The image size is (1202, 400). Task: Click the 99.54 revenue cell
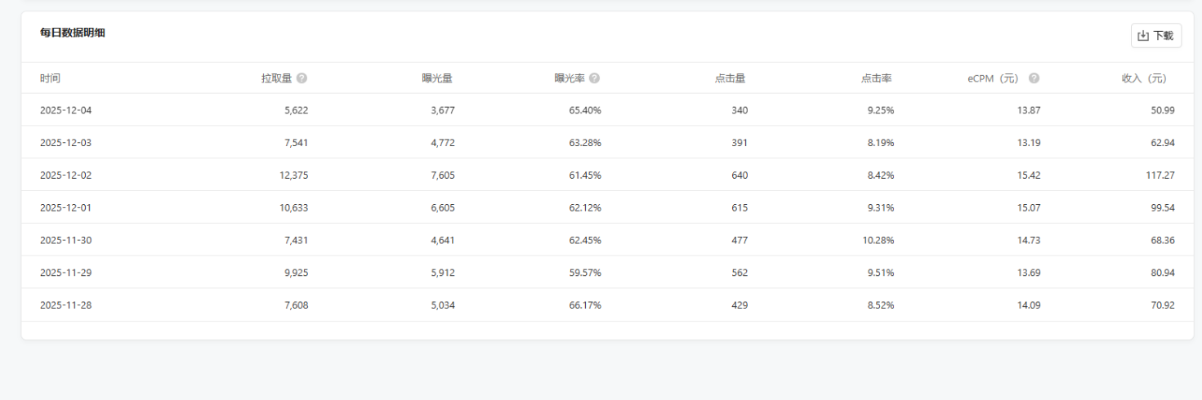coord(1163,208)
